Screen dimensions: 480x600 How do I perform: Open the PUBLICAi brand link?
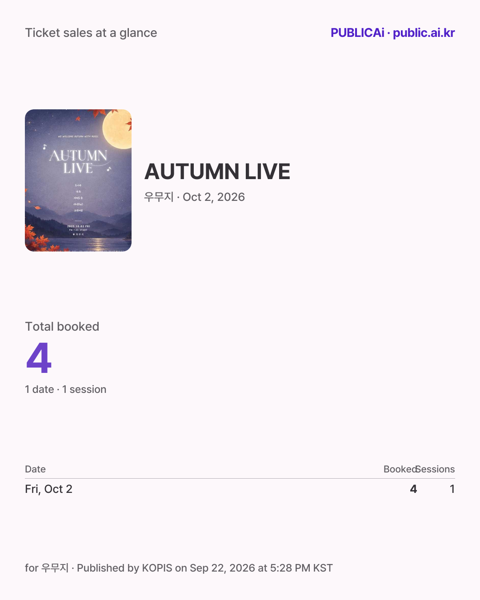click(x=357, y=33)
